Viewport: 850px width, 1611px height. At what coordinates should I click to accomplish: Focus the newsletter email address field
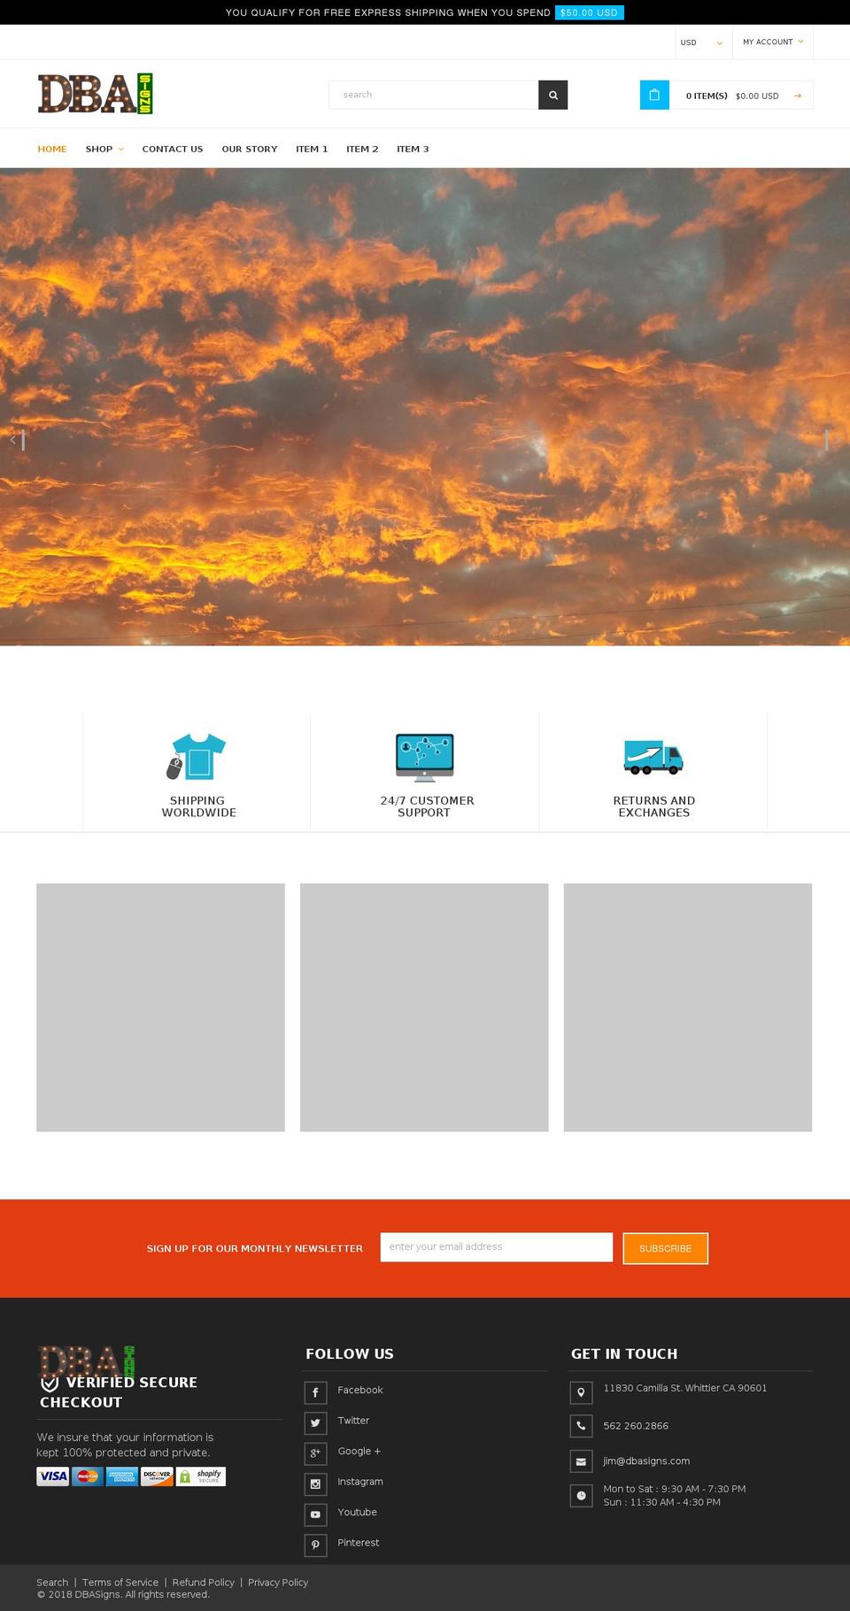497,1247
